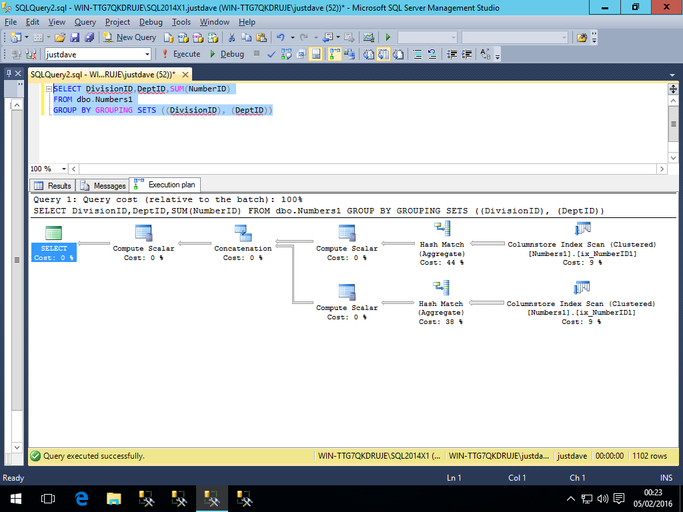Click the Increase Indent icon
The width and height of the screenshot is (683, 512).
coord(468,54)
